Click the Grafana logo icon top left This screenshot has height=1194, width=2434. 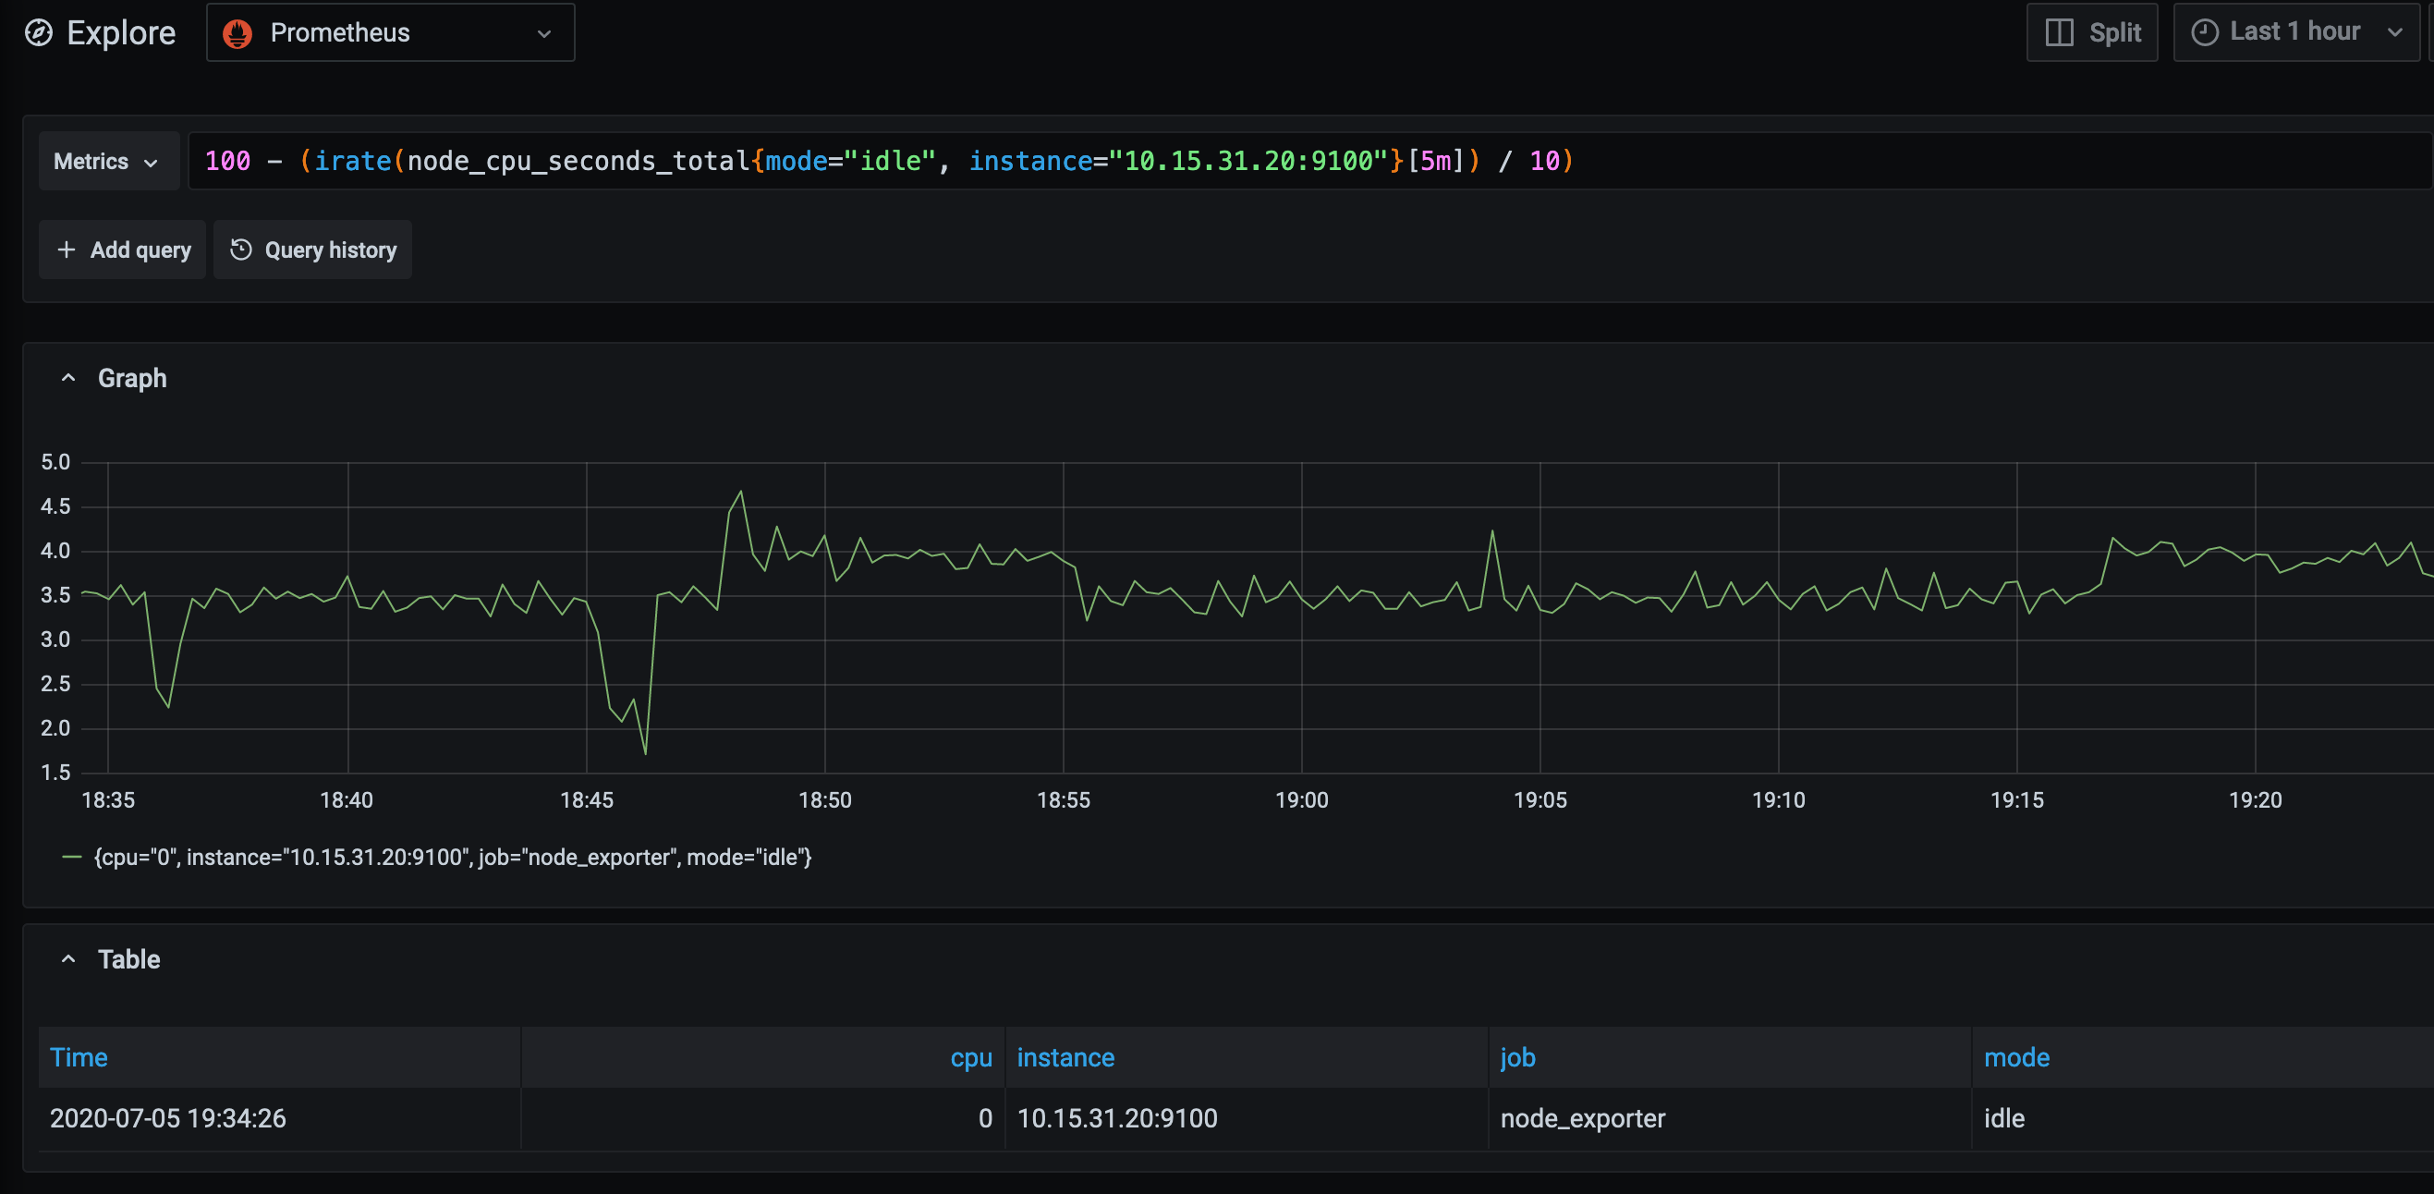pyautogui.click(x=39, y=32)
